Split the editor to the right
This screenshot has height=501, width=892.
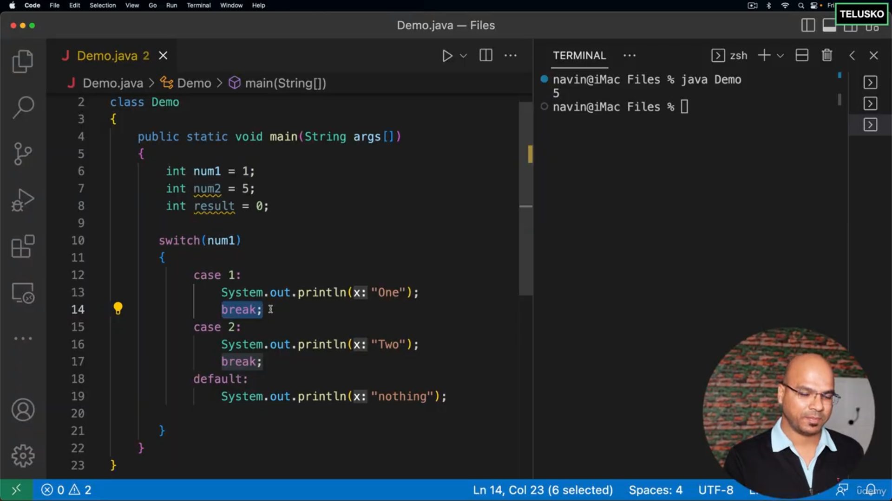[x=486, y=56]
